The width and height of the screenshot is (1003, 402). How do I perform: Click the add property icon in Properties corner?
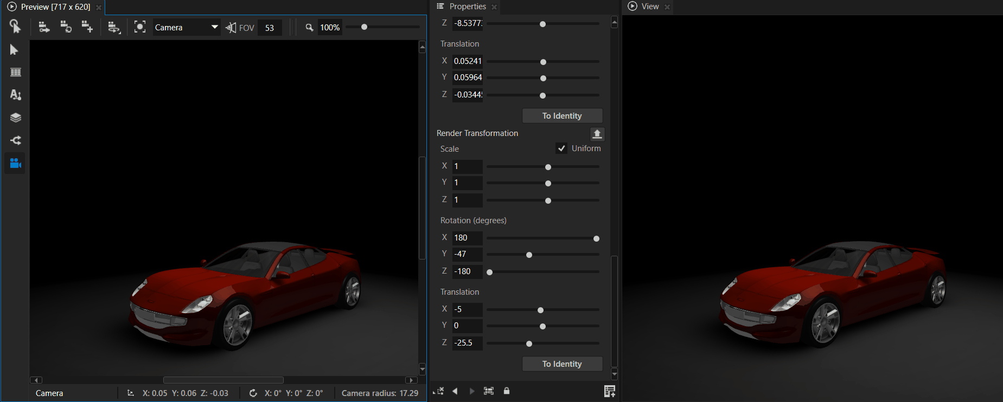tap(609, 391)
